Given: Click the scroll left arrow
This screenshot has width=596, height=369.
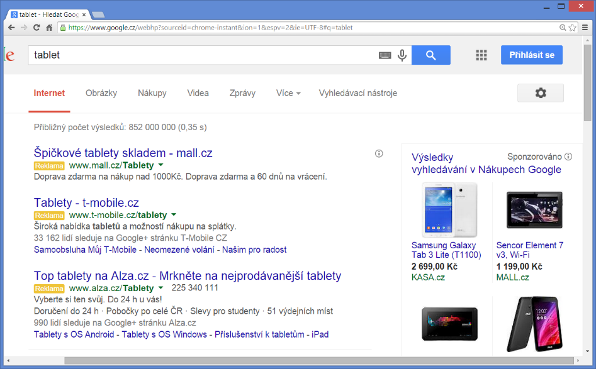Looking at the screenshot, I should [x=8, y=360].
